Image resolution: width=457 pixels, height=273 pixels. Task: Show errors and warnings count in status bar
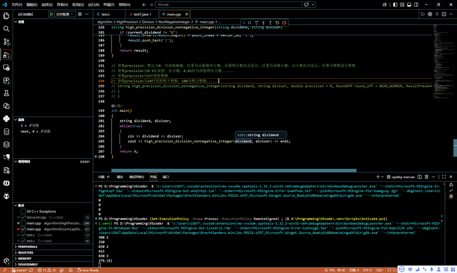click(47, 270)
